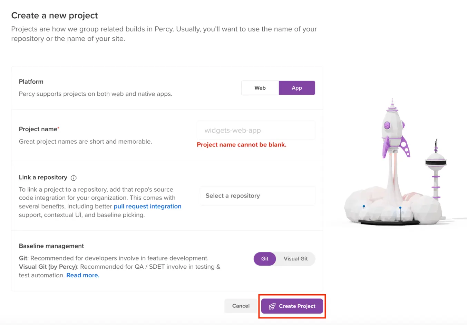Switch baseline management to Visual Git
Image resolution: width=467 pixels, height=325 pixels.
pyautogui.click(x=295, y=259)
